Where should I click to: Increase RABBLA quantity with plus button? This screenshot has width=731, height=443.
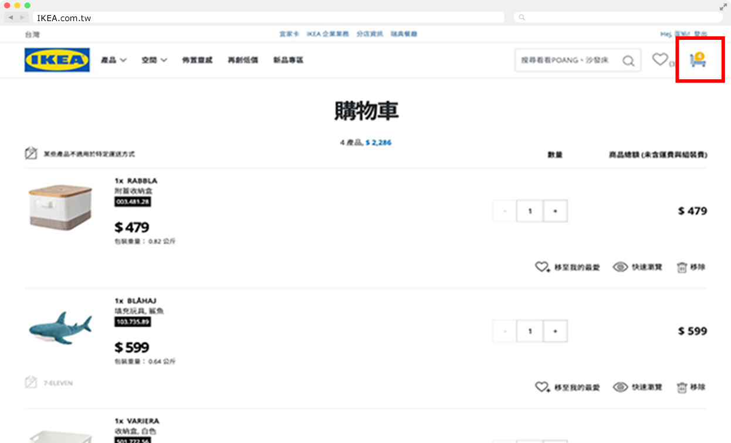pyautogui.click(x=555, y=211)
